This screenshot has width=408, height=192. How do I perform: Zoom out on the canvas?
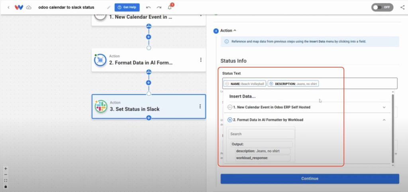tap(6, 174)
